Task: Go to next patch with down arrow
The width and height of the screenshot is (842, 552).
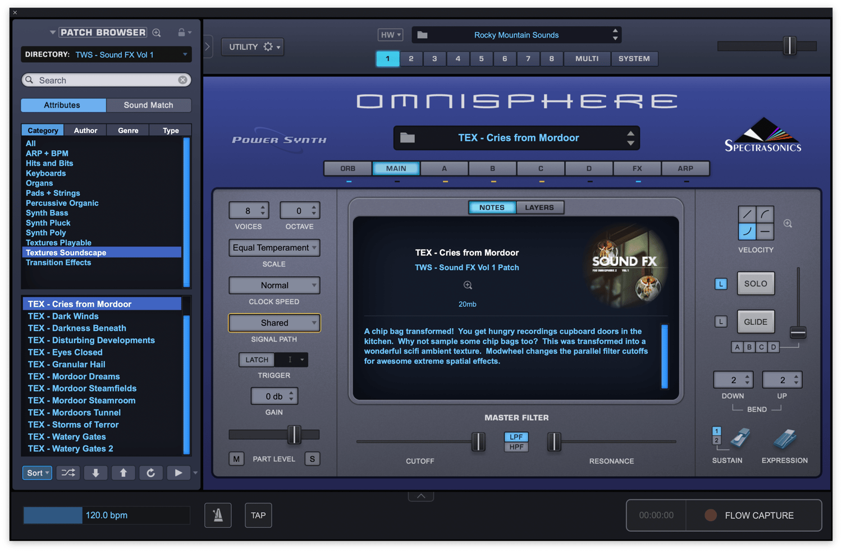Action: tap(95, 473)
